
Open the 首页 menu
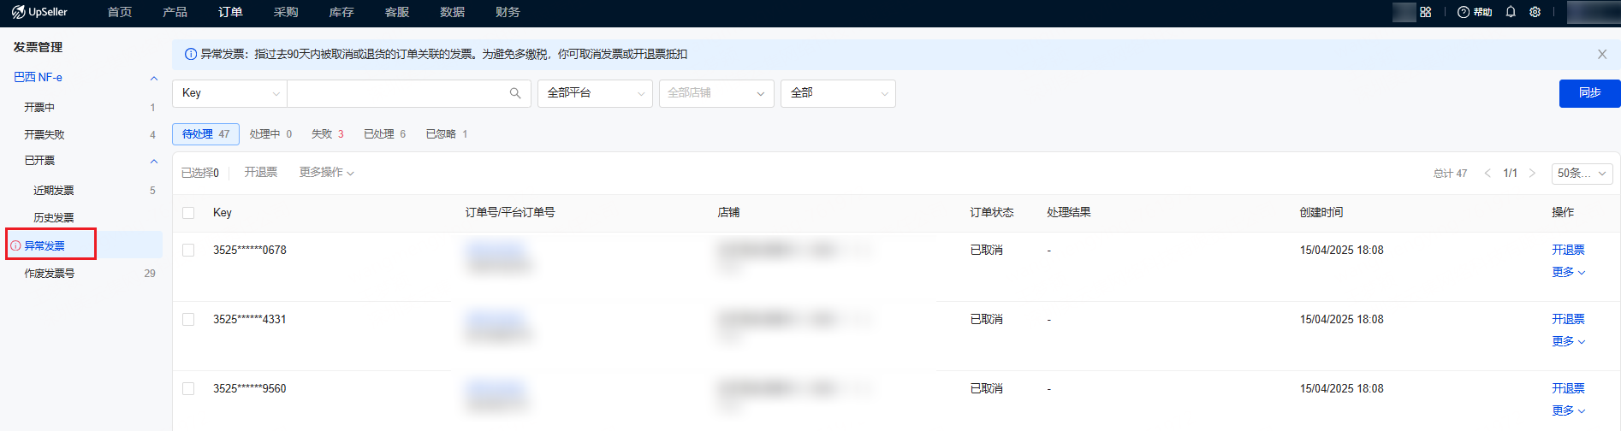click(120, 12)
